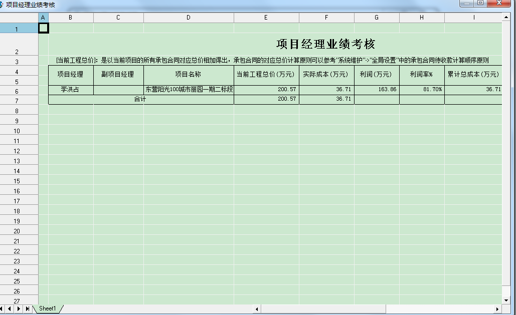This screenshot has height=315, width=516.
Task: Select the 合计 total row label cell
Action: click(x=140, y=99)
